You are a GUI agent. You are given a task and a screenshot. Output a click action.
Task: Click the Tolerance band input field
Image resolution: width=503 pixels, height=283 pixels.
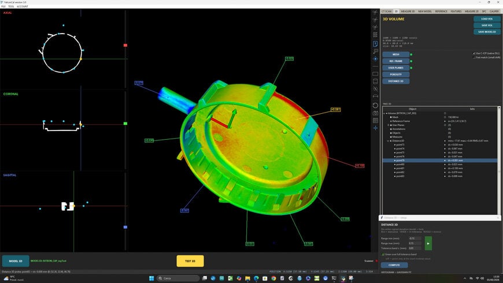(x=415, y=248)
